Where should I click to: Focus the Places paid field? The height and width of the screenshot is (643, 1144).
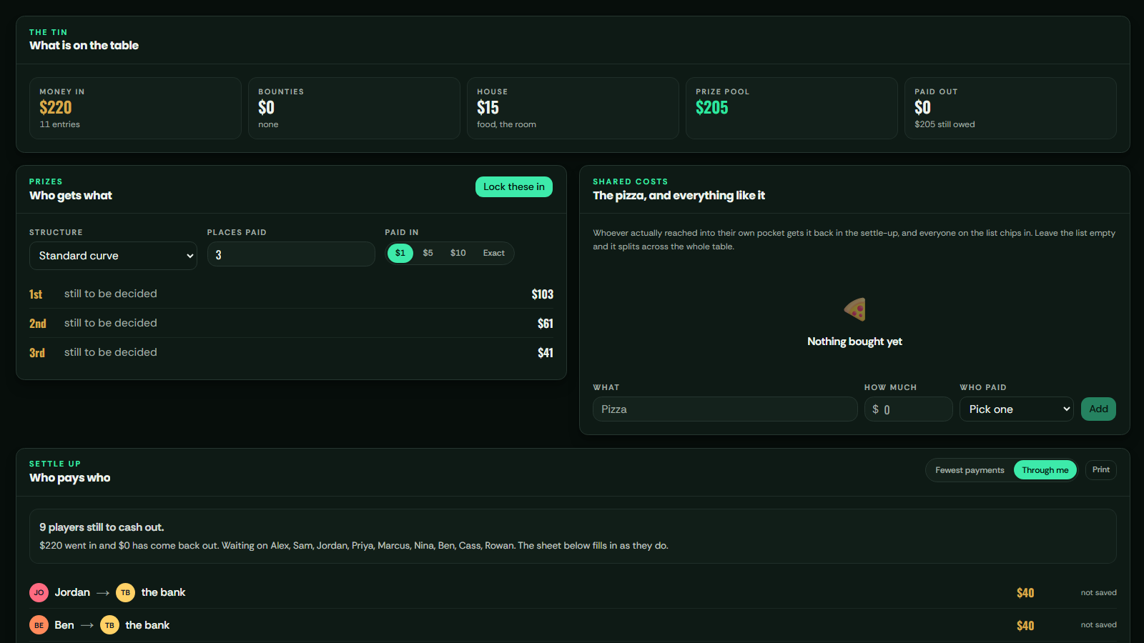pyautogui.click(x=291, y=254)
